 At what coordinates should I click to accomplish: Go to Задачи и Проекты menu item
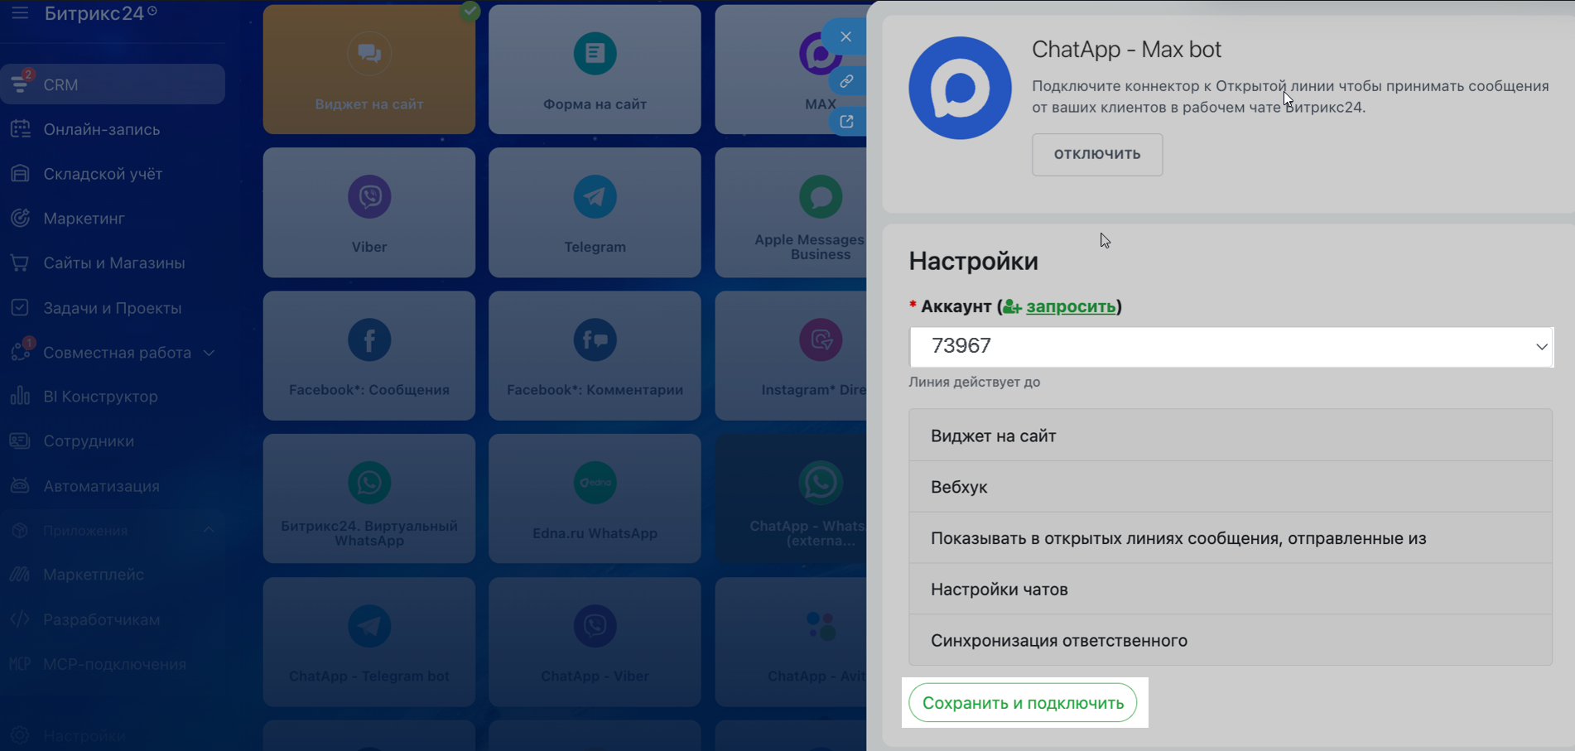pyautogui.click(x=113, y=308)
